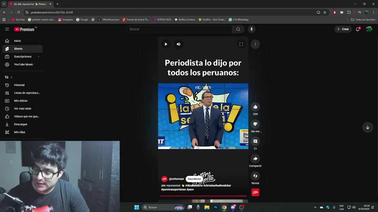Close the ¡Me representa! tab
This screenshot has height=212, width=378.
(50, 4)
